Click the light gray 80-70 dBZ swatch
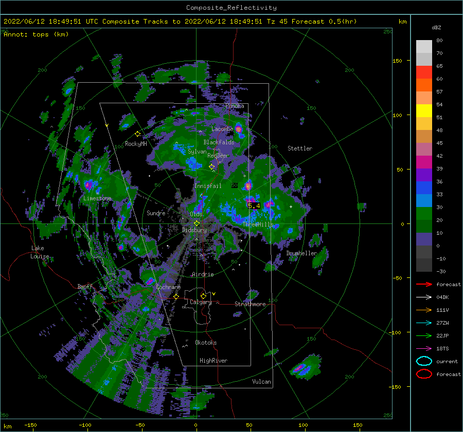463x432 pixels. coord(424,47)
